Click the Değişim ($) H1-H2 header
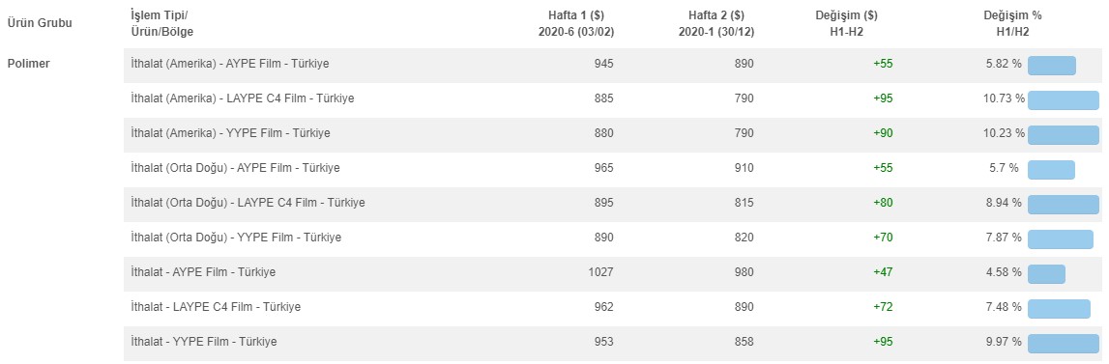The height and width of the screenshot is (364, 1109). [847, 23]
